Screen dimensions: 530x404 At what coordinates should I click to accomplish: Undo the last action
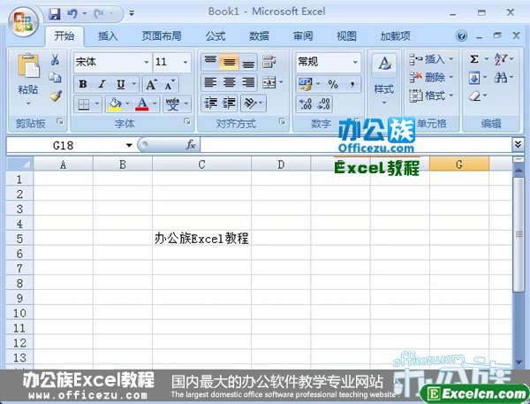72,14
